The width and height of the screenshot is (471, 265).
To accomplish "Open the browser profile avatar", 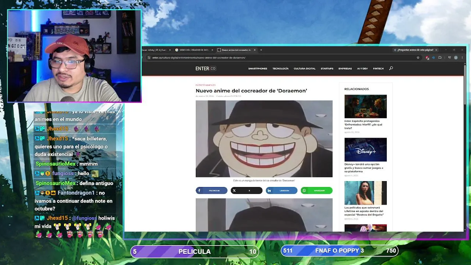I will [456, 57].
